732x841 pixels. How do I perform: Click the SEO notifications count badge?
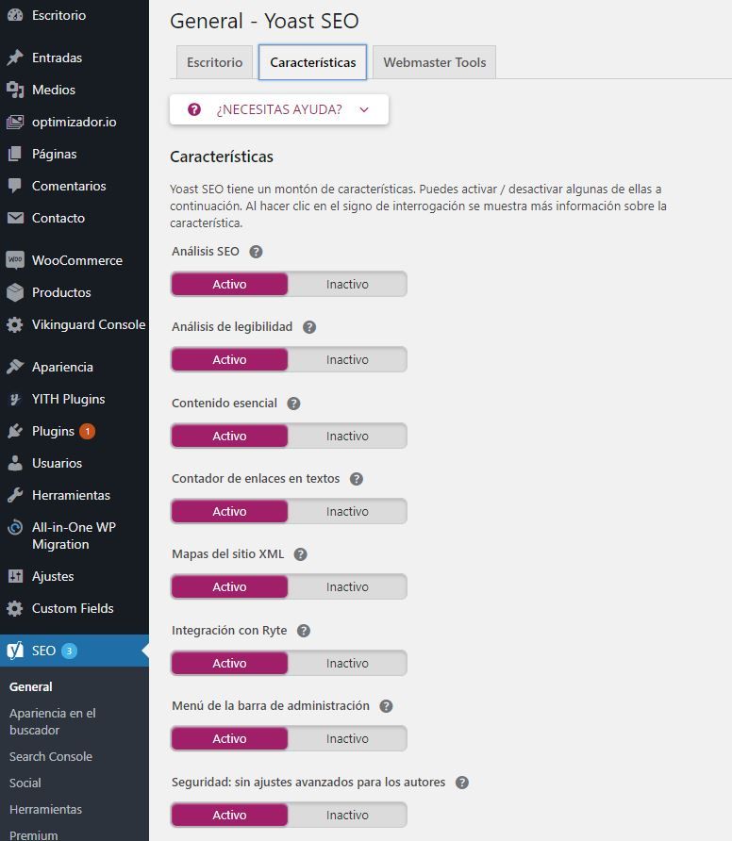[x=69, y=651]
